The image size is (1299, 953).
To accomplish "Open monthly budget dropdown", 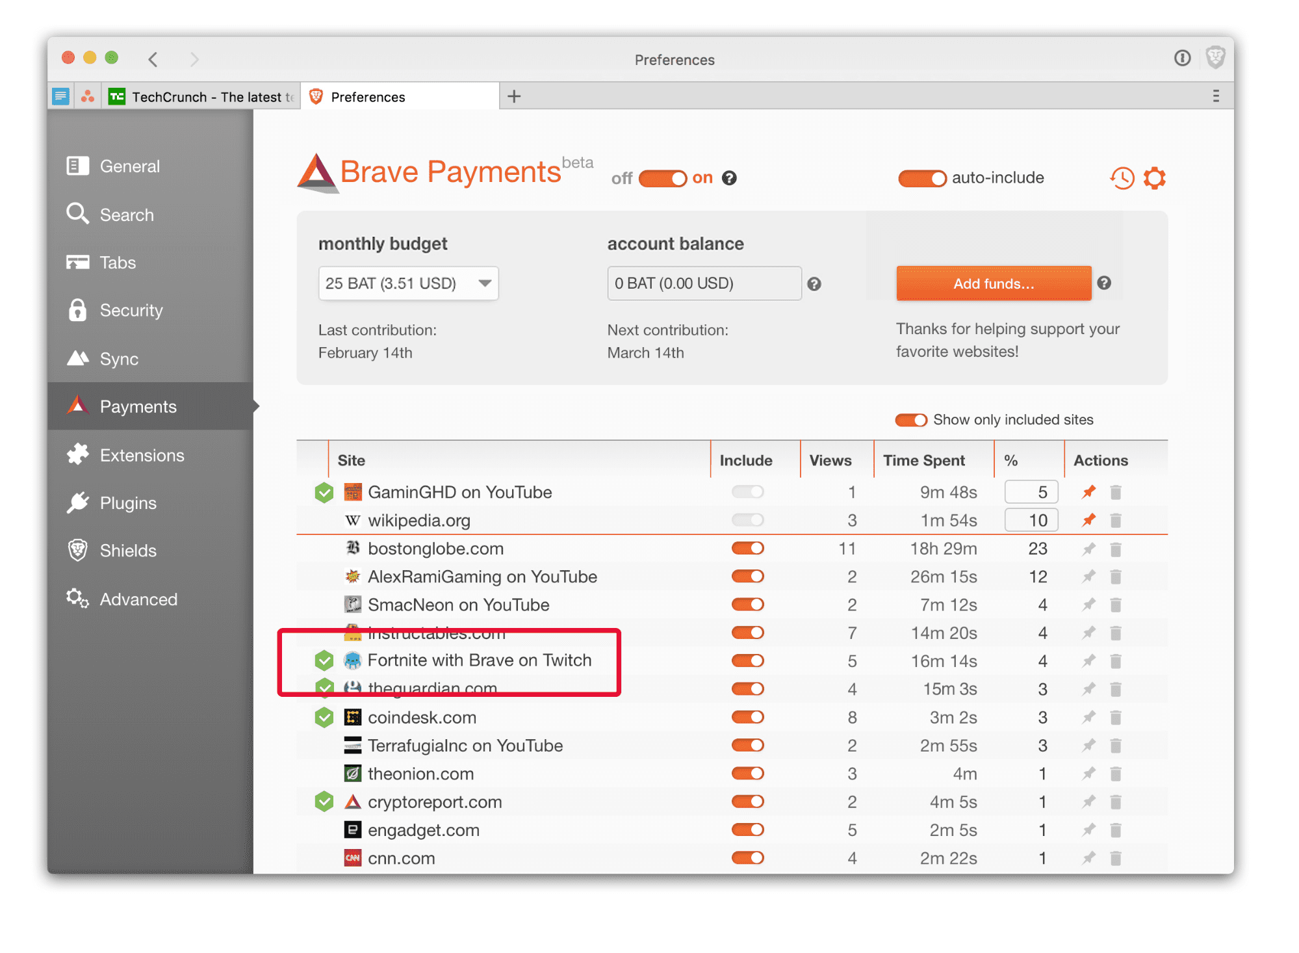I will [408, 283].
